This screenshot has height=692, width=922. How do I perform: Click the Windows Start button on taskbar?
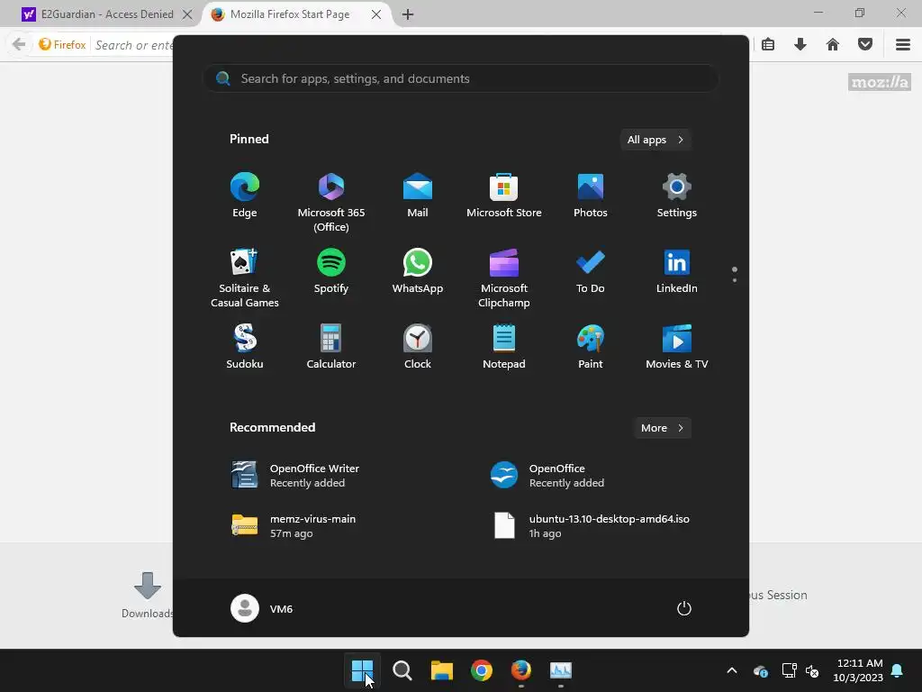pos(362,670)
